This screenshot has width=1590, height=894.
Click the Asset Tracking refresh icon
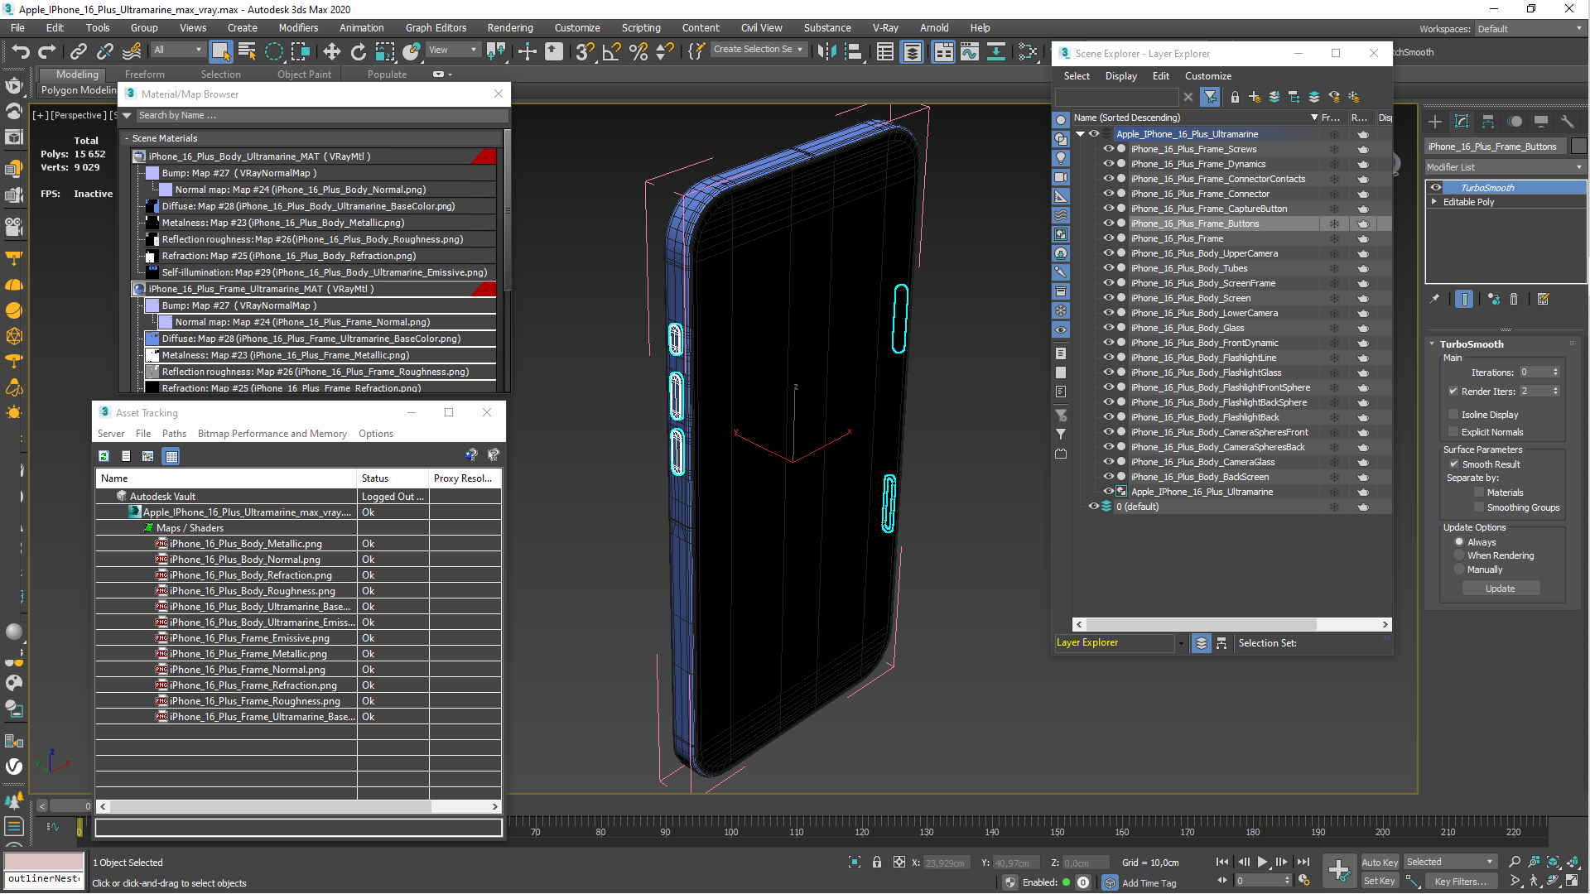(x=104, y=455)
